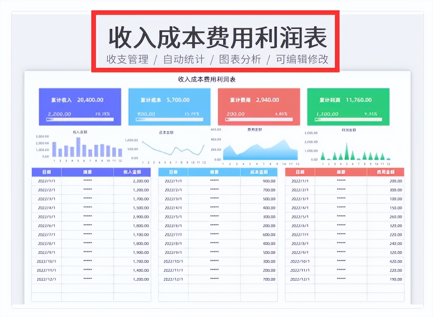
Task: Click the red 累计费用 summary card
Action: coord(259,106)
